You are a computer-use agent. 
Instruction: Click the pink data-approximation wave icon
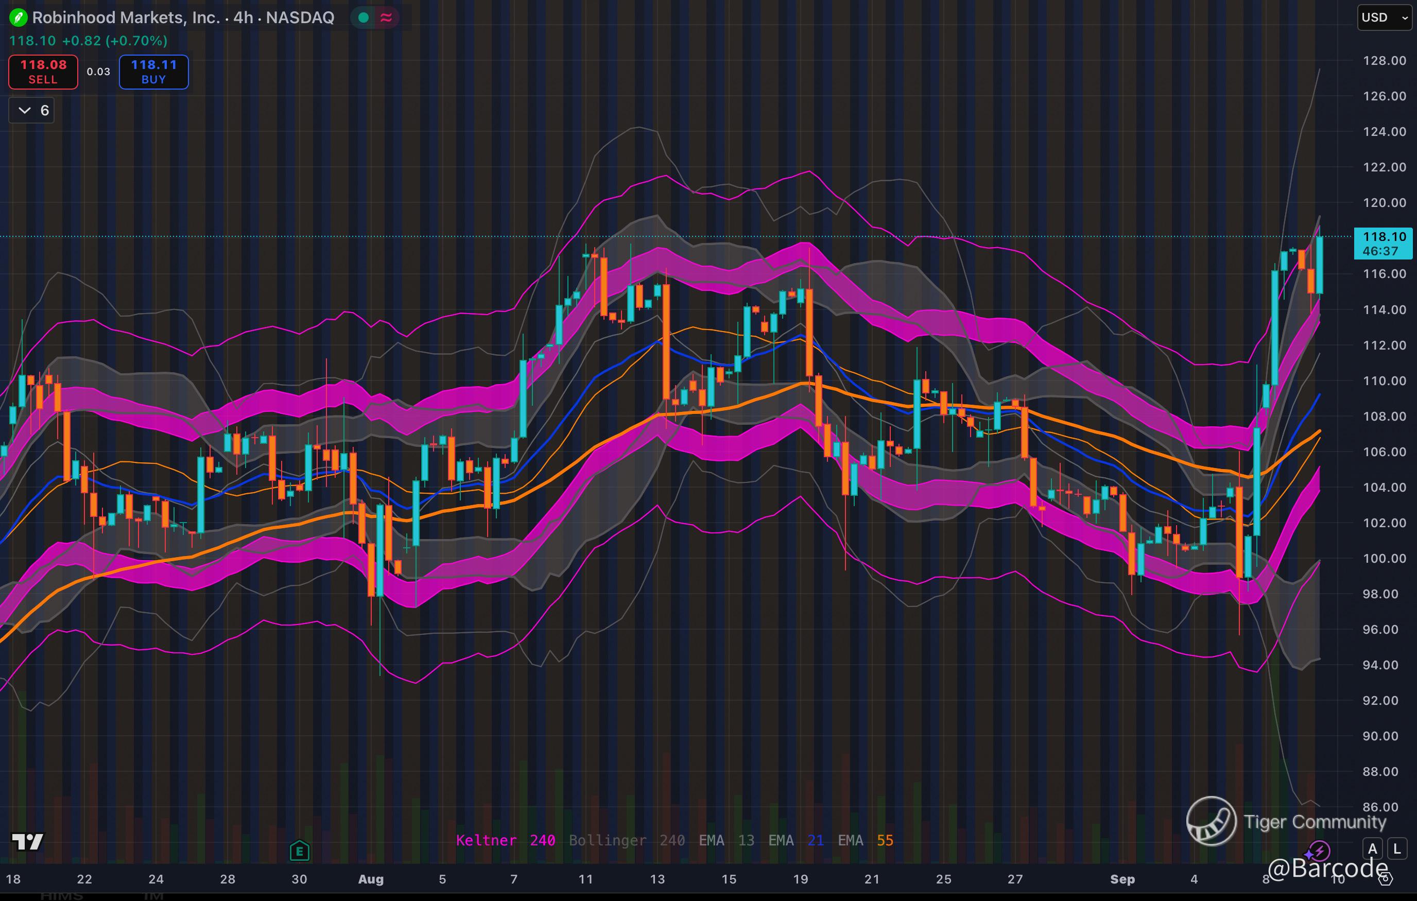386,18
